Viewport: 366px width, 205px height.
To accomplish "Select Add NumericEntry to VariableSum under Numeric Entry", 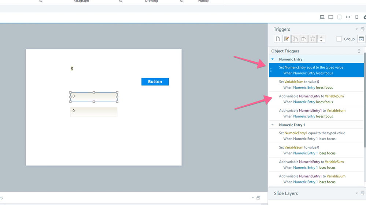I will (316, 99).
